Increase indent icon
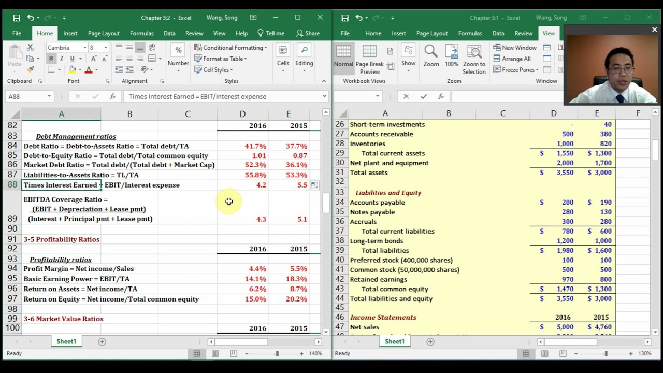Screen dimensions: 663x373 129,69
